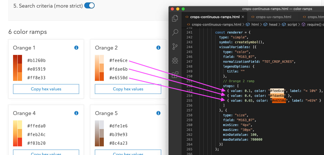Click breadcrumb crops-continuous-ramps.html file name
This screenshot has width=324, height=155.
[x=216, y=24]
